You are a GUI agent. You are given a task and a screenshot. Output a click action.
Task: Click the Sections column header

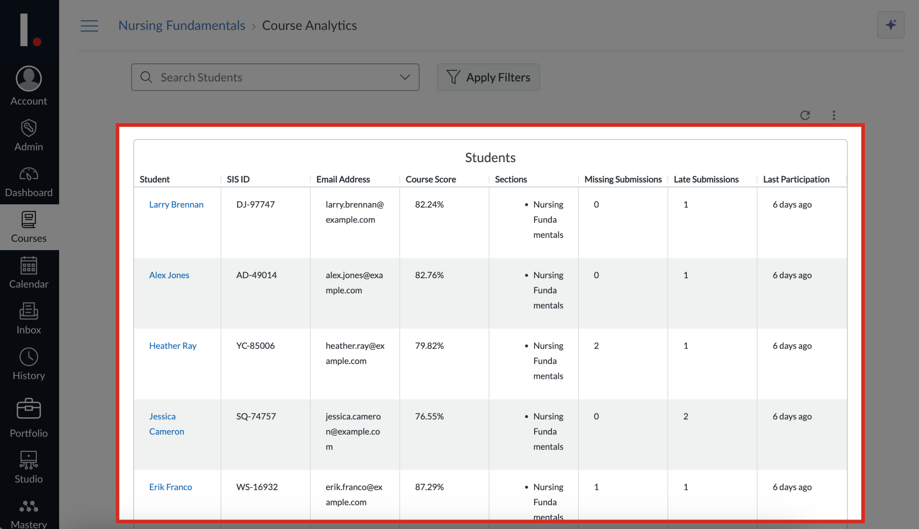[x=511, y=179]
